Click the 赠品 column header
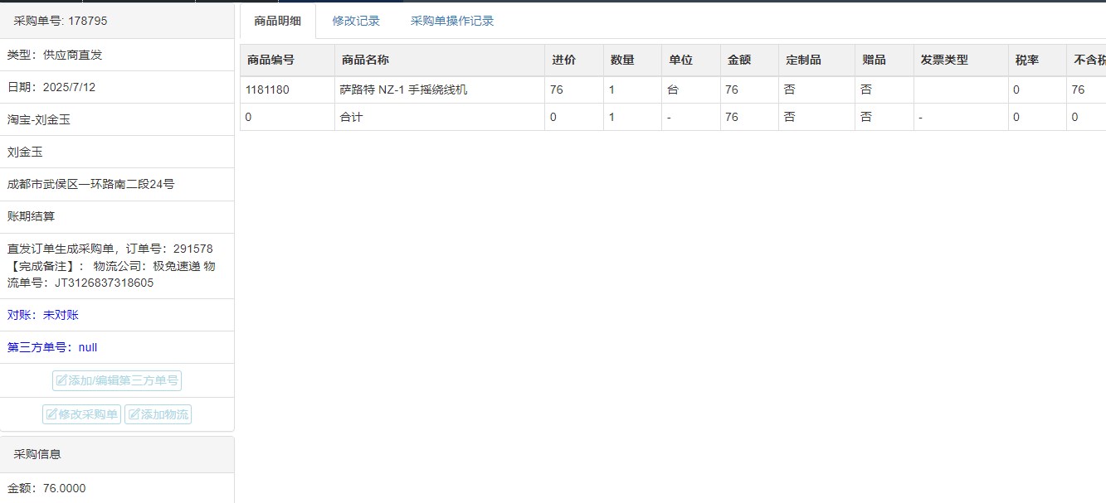Image resolution: width=1106 pixels, height=503 pixels. (x=884, y=60)
